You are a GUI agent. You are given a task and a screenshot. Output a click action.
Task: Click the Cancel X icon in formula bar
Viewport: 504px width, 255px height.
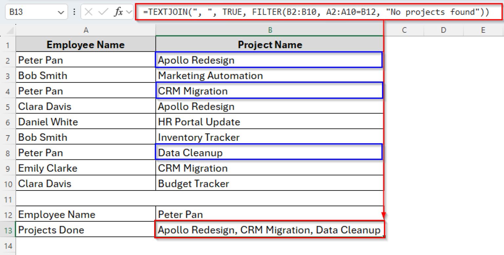coord(89,12)
